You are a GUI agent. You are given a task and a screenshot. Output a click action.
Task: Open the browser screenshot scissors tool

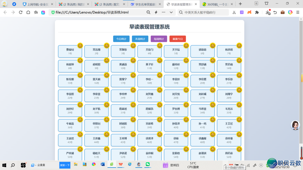(x=234, y=13)
